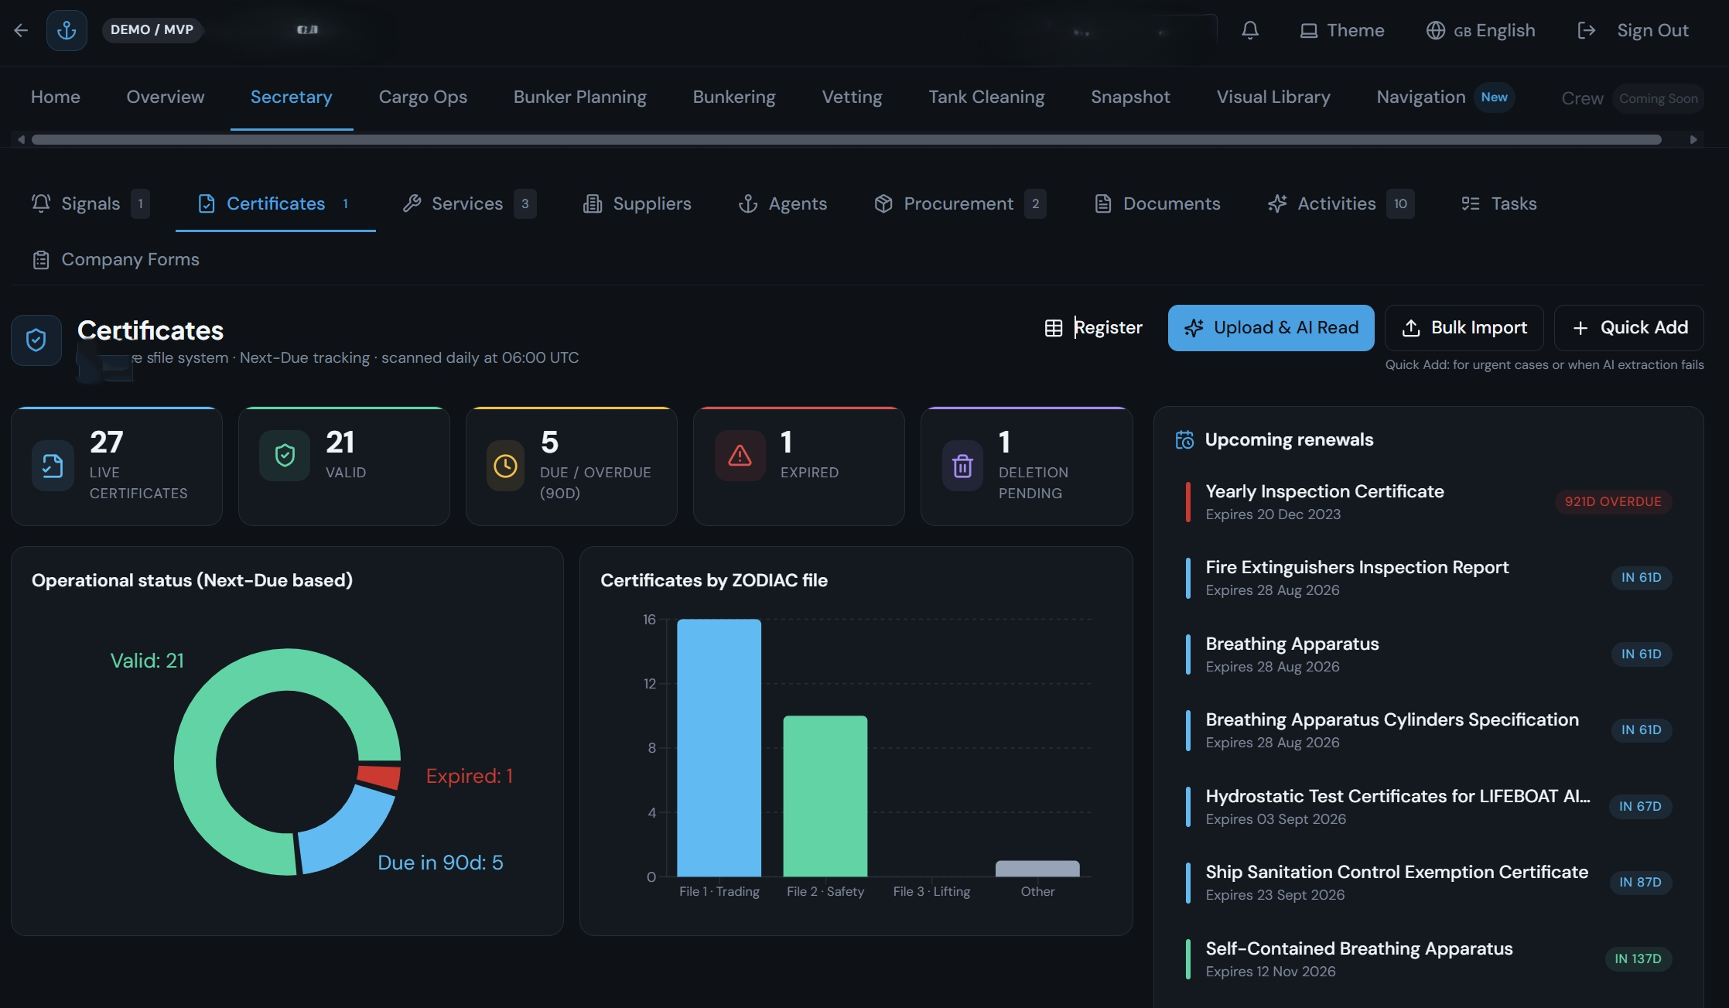Click the live certificates document icon

coord(53,466)
